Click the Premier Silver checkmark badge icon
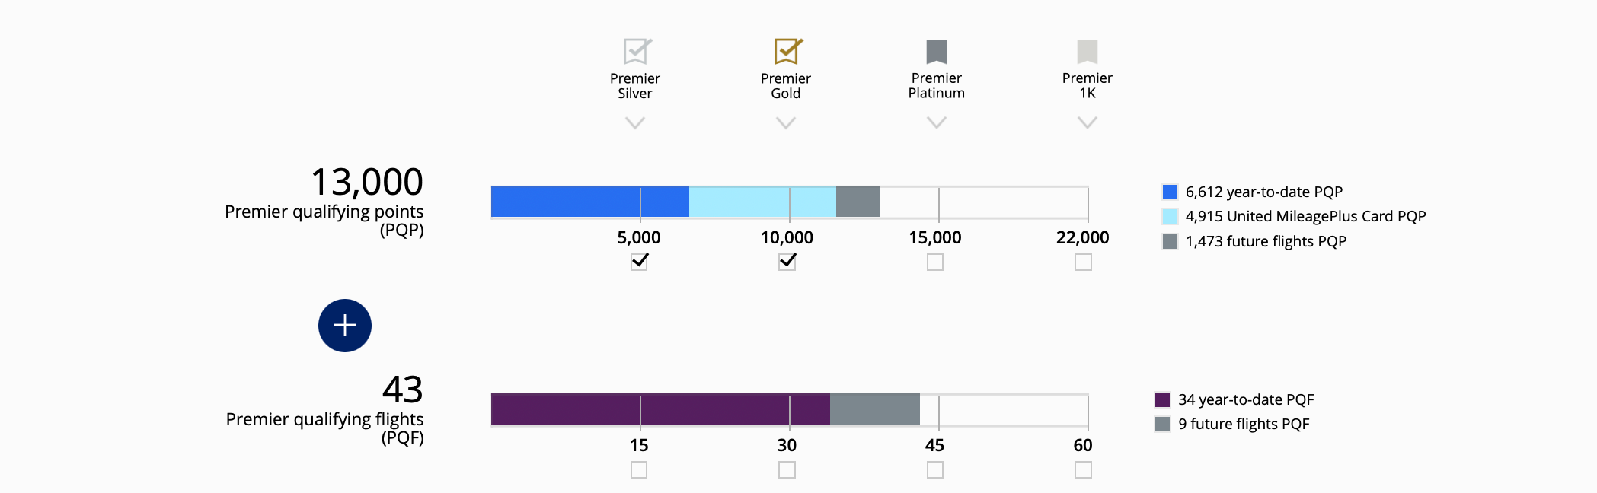 636,51
